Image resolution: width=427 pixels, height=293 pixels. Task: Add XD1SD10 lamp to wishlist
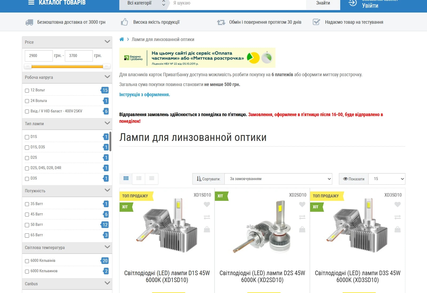(x=207, y=205)
